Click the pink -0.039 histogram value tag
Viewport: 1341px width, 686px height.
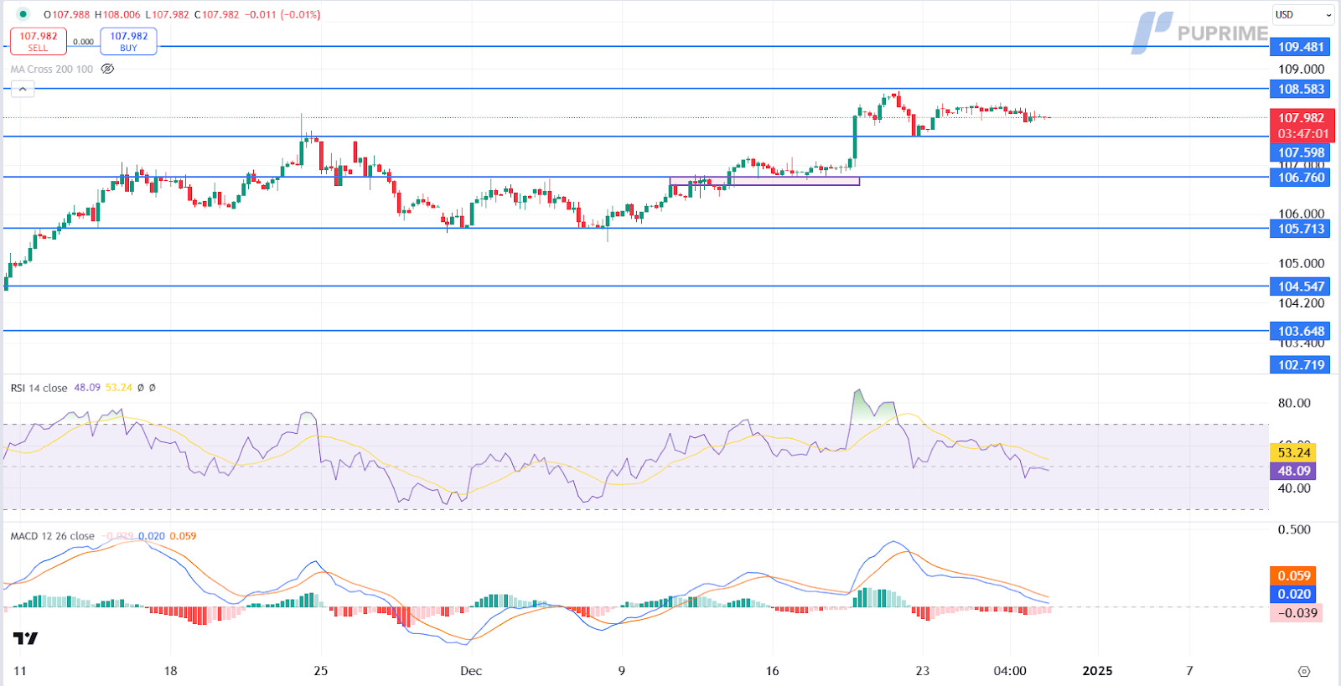coord(1296,613)
